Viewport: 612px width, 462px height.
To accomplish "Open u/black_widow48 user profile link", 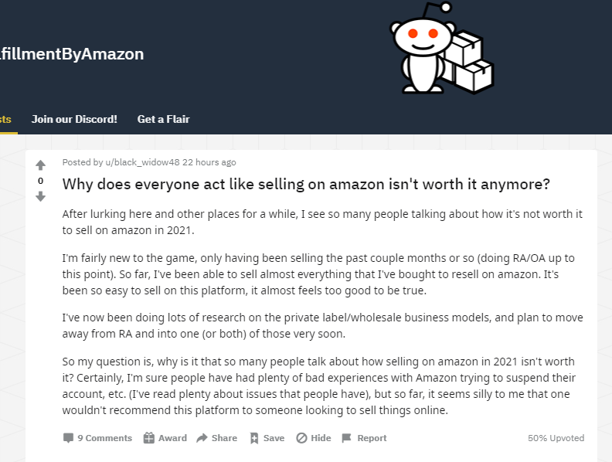I will coord(142,162).
